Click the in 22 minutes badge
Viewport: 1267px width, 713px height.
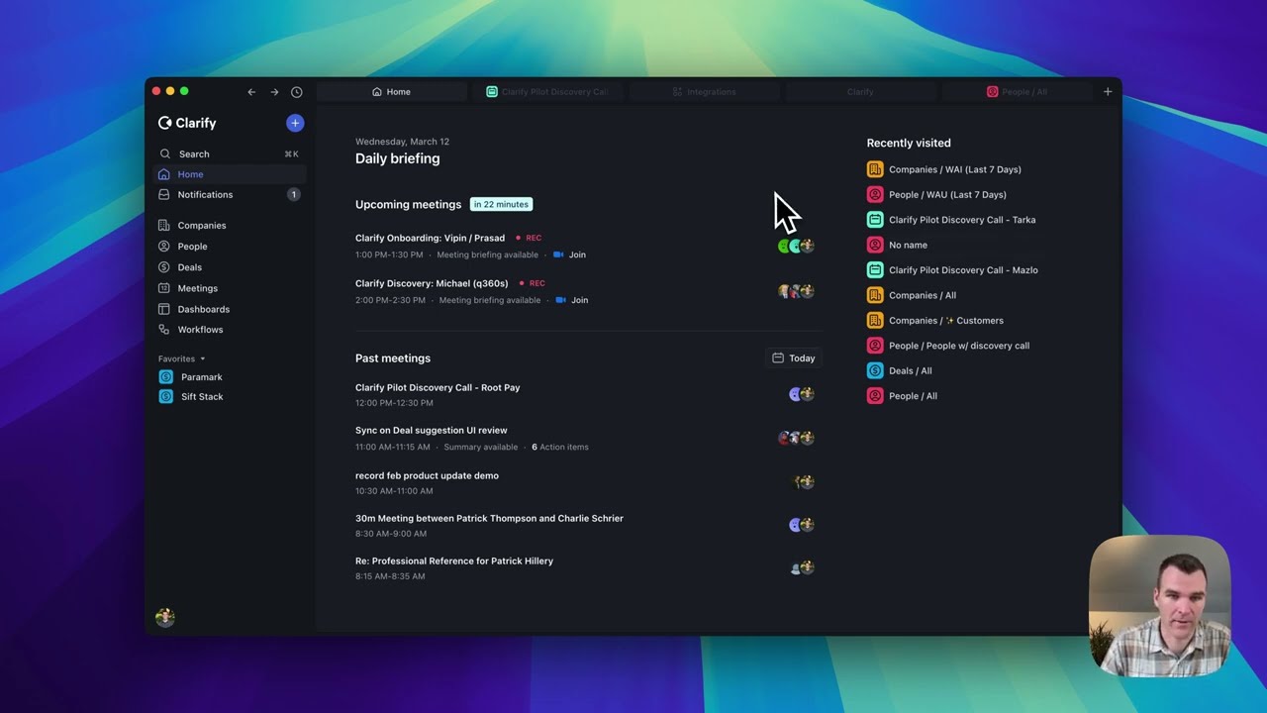coord(501,205)
